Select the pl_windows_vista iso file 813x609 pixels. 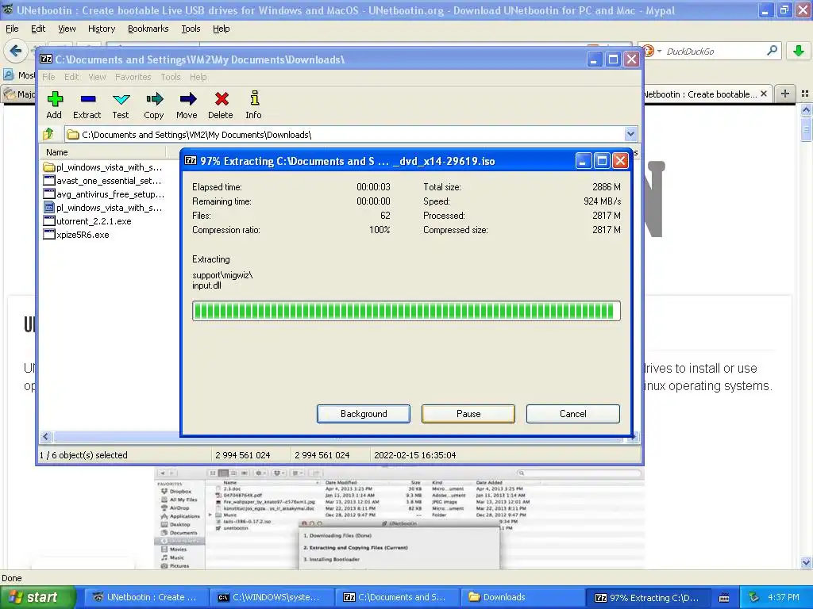(x=104, y=208)
